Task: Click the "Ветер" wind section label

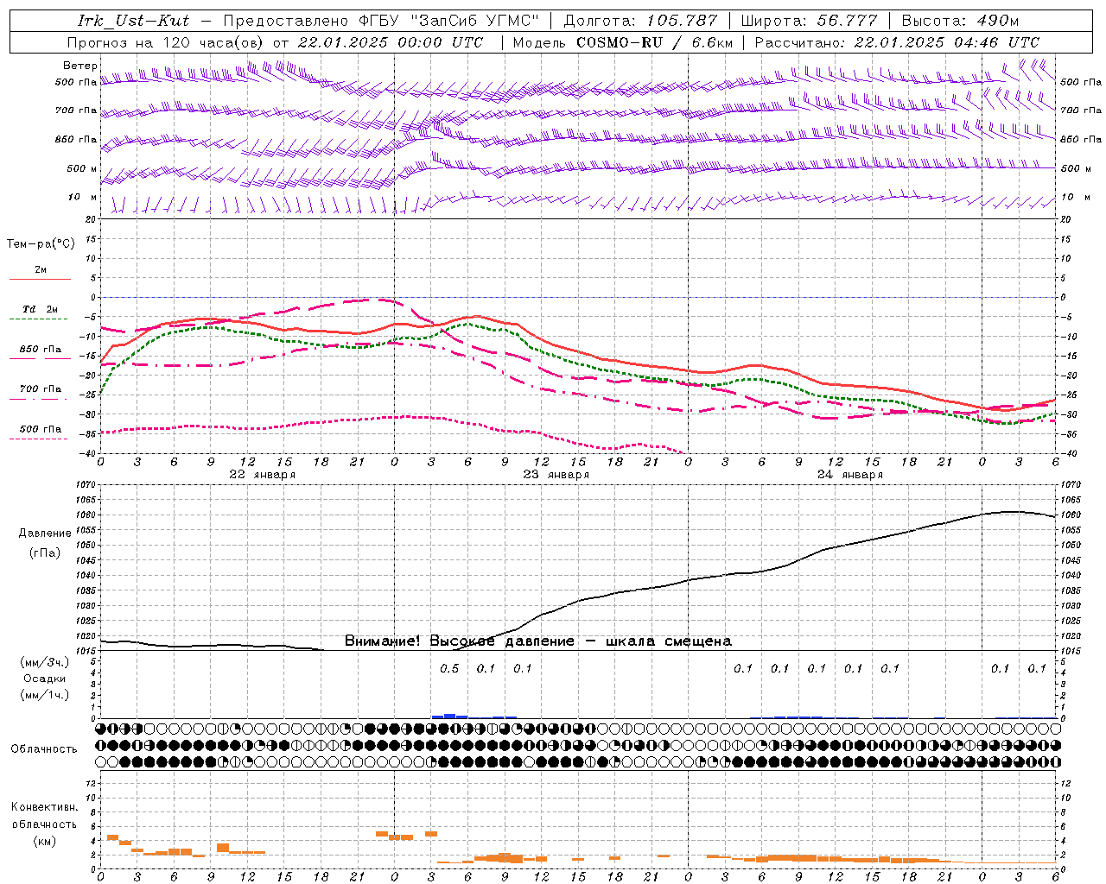Action: click(80, 66)
